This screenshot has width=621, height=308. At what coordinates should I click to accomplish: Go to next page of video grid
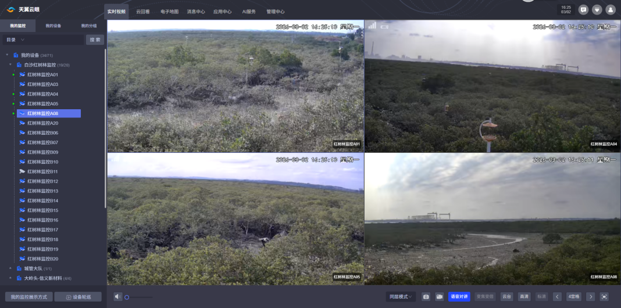(591, 296)
